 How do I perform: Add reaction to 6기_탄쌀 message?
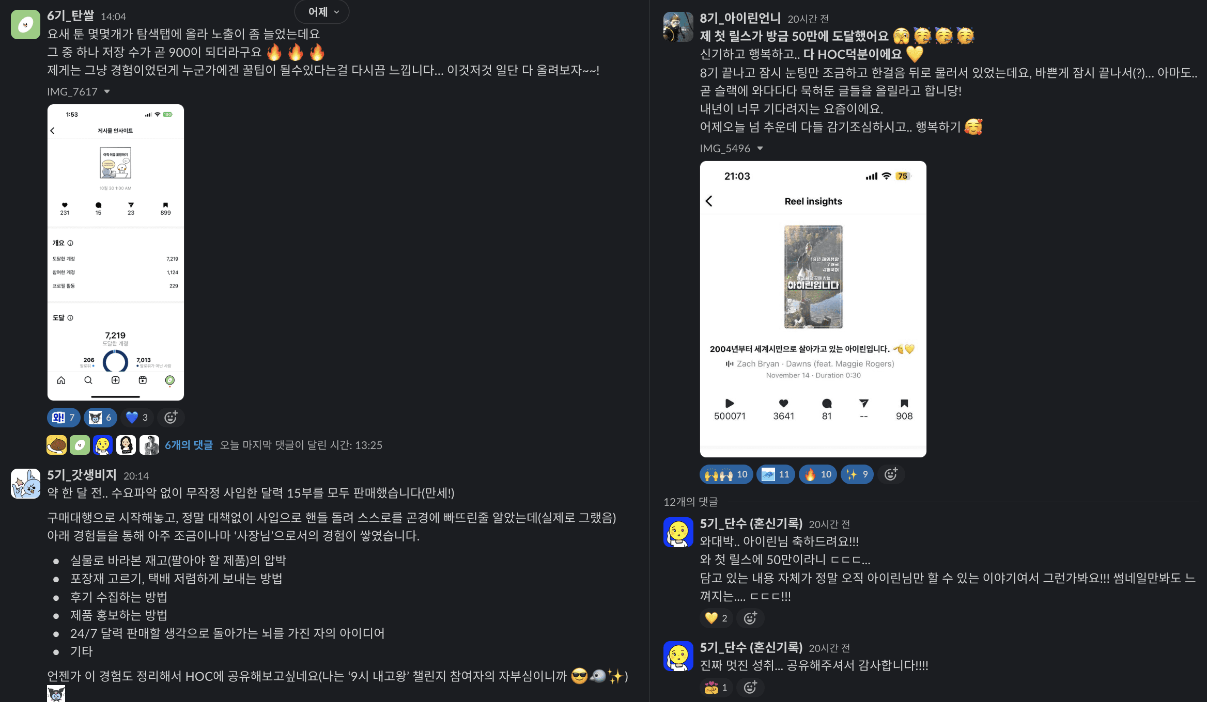(171, 417)
